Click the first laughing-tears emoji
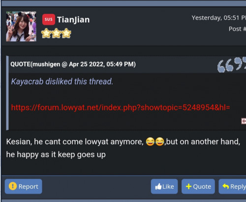The width and height of the screenshot is (246, 202). [x=150, y=142]
